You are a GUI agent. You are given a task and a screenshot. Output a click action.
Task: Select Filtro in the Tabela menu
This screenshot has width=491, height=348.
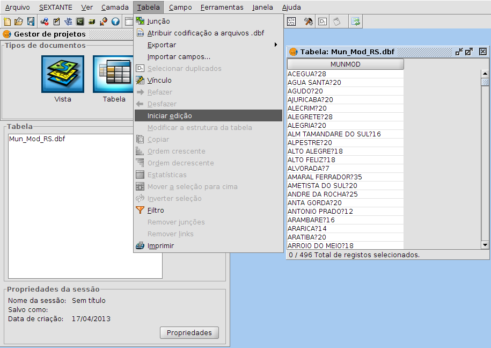click(x=156, y=211)
